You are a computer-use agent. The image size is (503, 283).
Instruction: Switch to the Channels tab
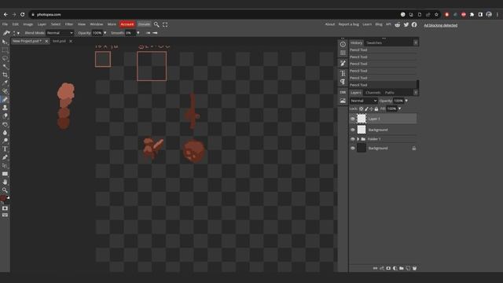click(373, 93)
